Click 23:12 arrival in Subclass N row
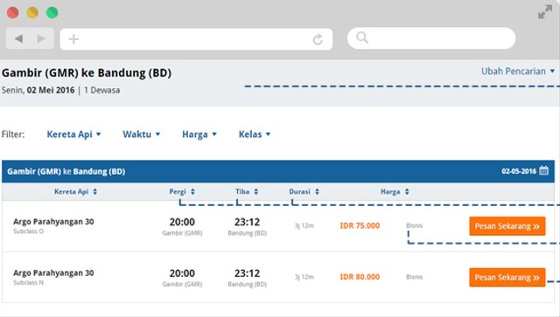Image resolution: width=560 pixels, height=317 pixels. 247,273
